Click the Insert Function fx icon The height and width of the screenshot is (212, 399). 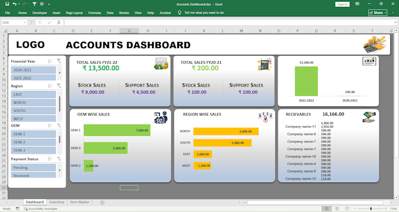59,22
